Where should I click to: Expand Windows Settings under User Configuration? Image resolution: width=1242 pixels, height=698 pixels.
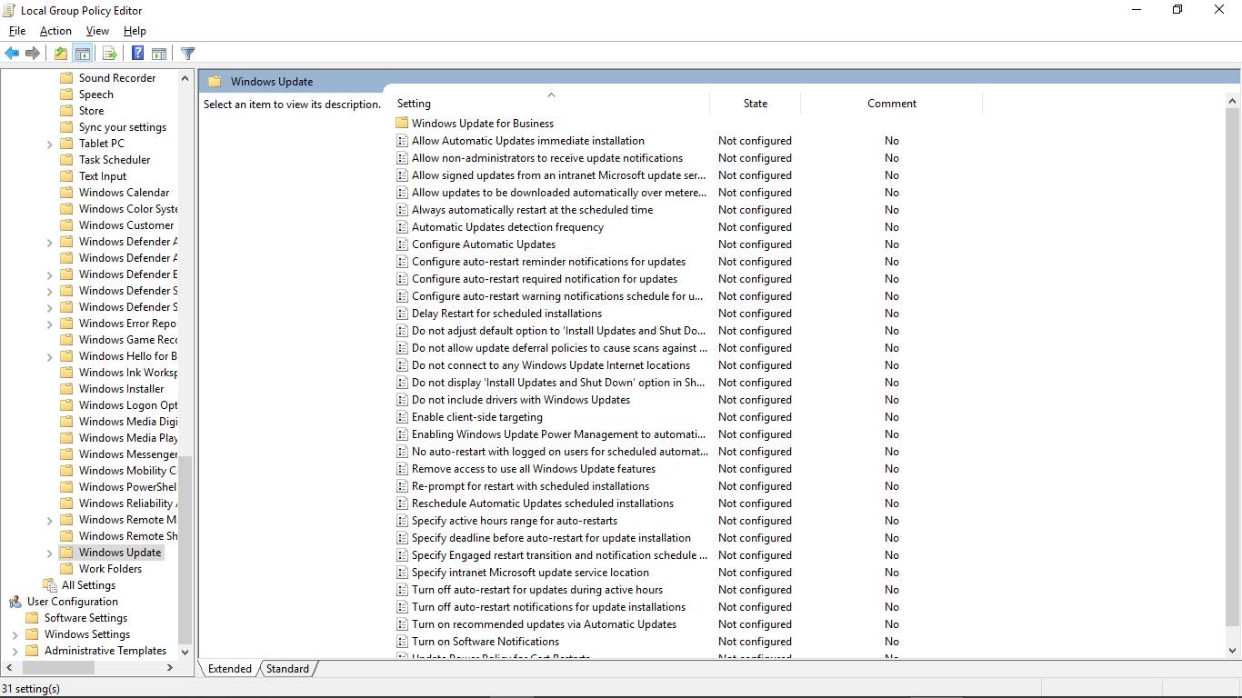(x=15, y=634)
